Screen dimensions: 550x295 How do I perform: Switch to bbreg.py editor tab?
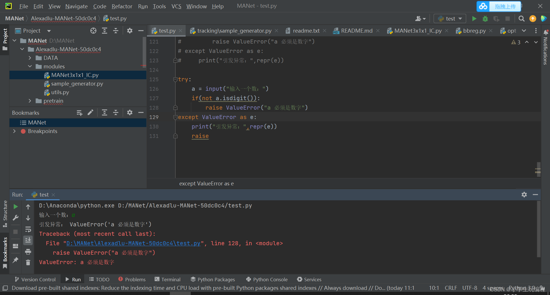[474, 31]
